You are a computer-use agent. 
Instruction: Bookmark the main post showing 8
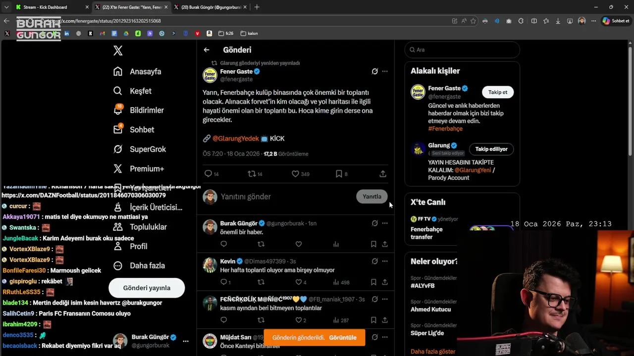(339, 174)
